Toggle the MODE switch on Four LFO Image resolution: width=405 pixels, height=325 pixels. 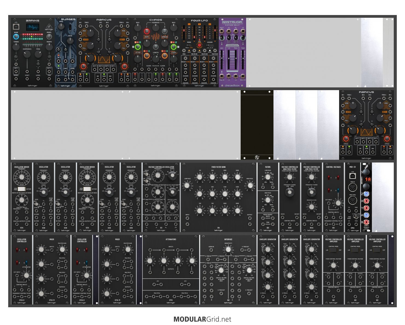click(189, 45)
